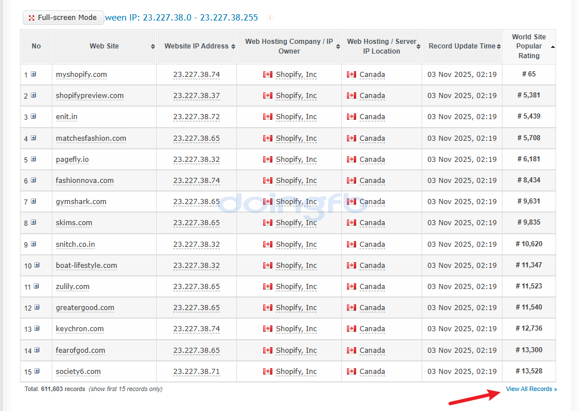Sort by Record Update Time column arrows
The height and width of the screenshot is (411, 584).
point(499,47)
